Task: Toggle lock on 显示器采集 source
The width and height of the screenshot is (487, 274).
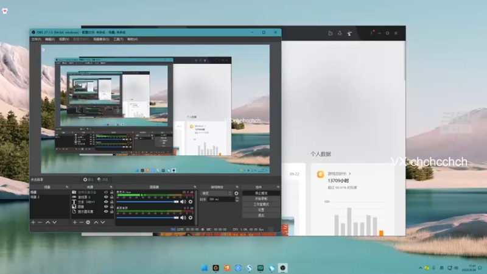Action: pos(112,211)
